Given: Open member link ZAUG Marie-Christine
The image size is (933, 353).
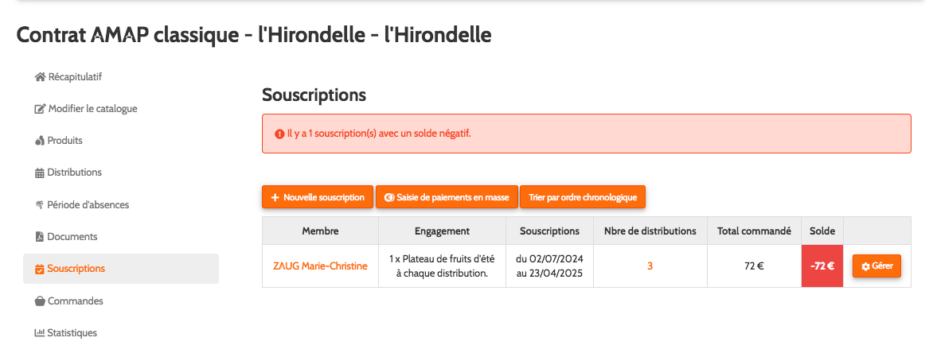Looking at the screenshot, I should coord(320,266).
